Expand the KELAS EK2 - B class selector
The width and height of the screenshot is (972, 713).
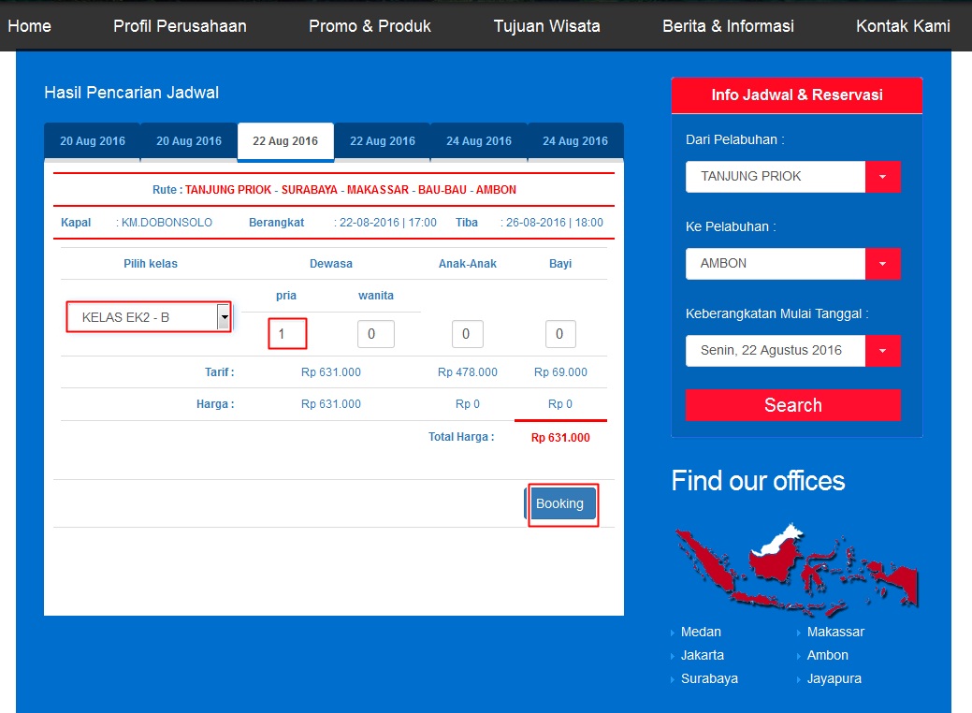click(224, 316)
